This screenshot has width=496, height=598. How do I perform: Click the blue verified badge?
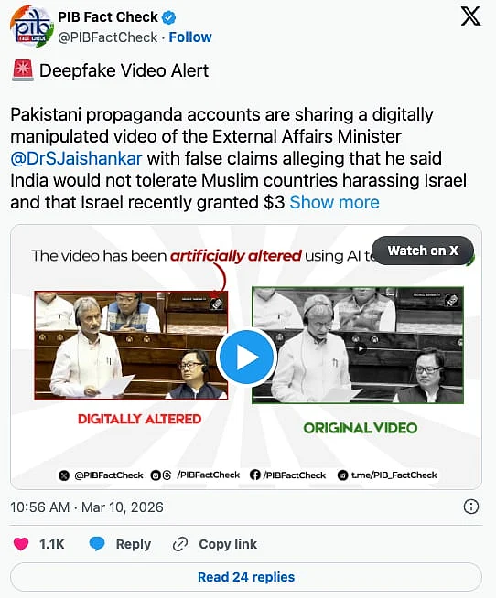coord(168,17)
